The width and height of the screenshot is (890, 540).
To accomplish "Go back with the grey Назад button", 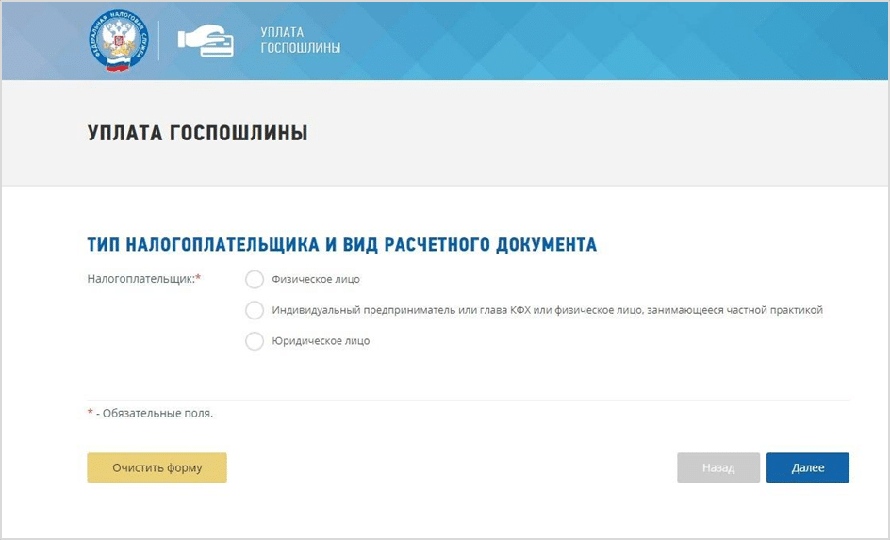I will 718,468.
